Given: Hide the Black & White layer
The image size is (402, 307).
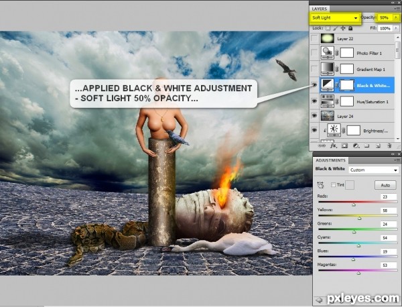Looking at the screenshot, I should [x=314, y=85].
